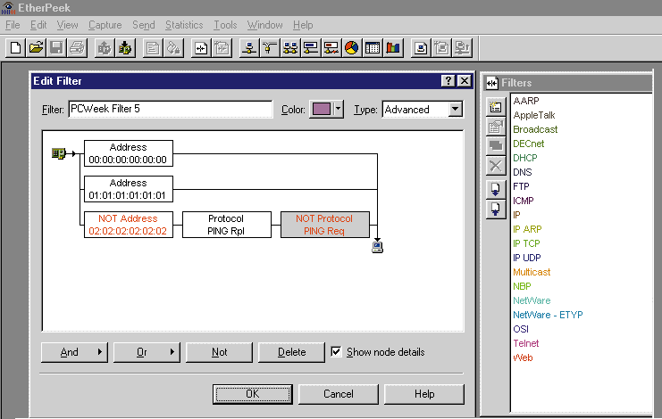
Task: Open the Color dropdown arrow
Action: click(x=338, y=109)
